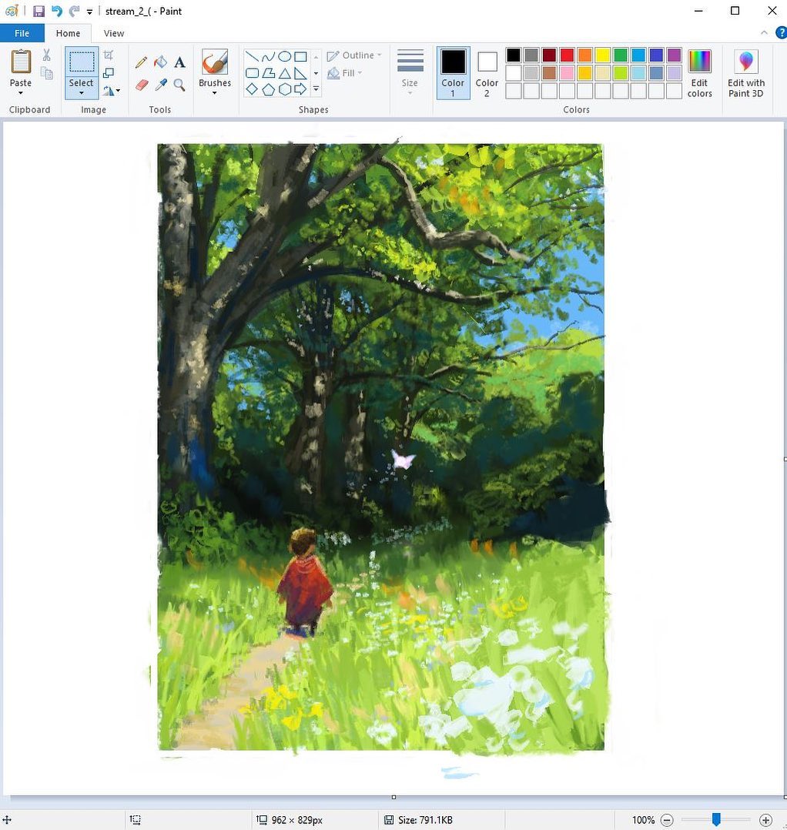Collapse the ribbon with the chevron
This screenshot has width=787, height=830.
tap(764, 33)
